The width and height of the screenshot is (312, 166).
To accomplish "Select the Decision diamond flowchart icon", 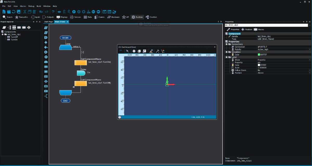I will [x=46, y=42].
